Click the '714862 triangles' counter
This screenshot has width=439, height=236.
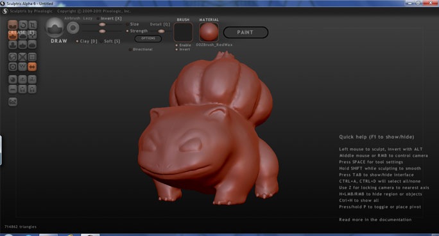coord(21,227)
